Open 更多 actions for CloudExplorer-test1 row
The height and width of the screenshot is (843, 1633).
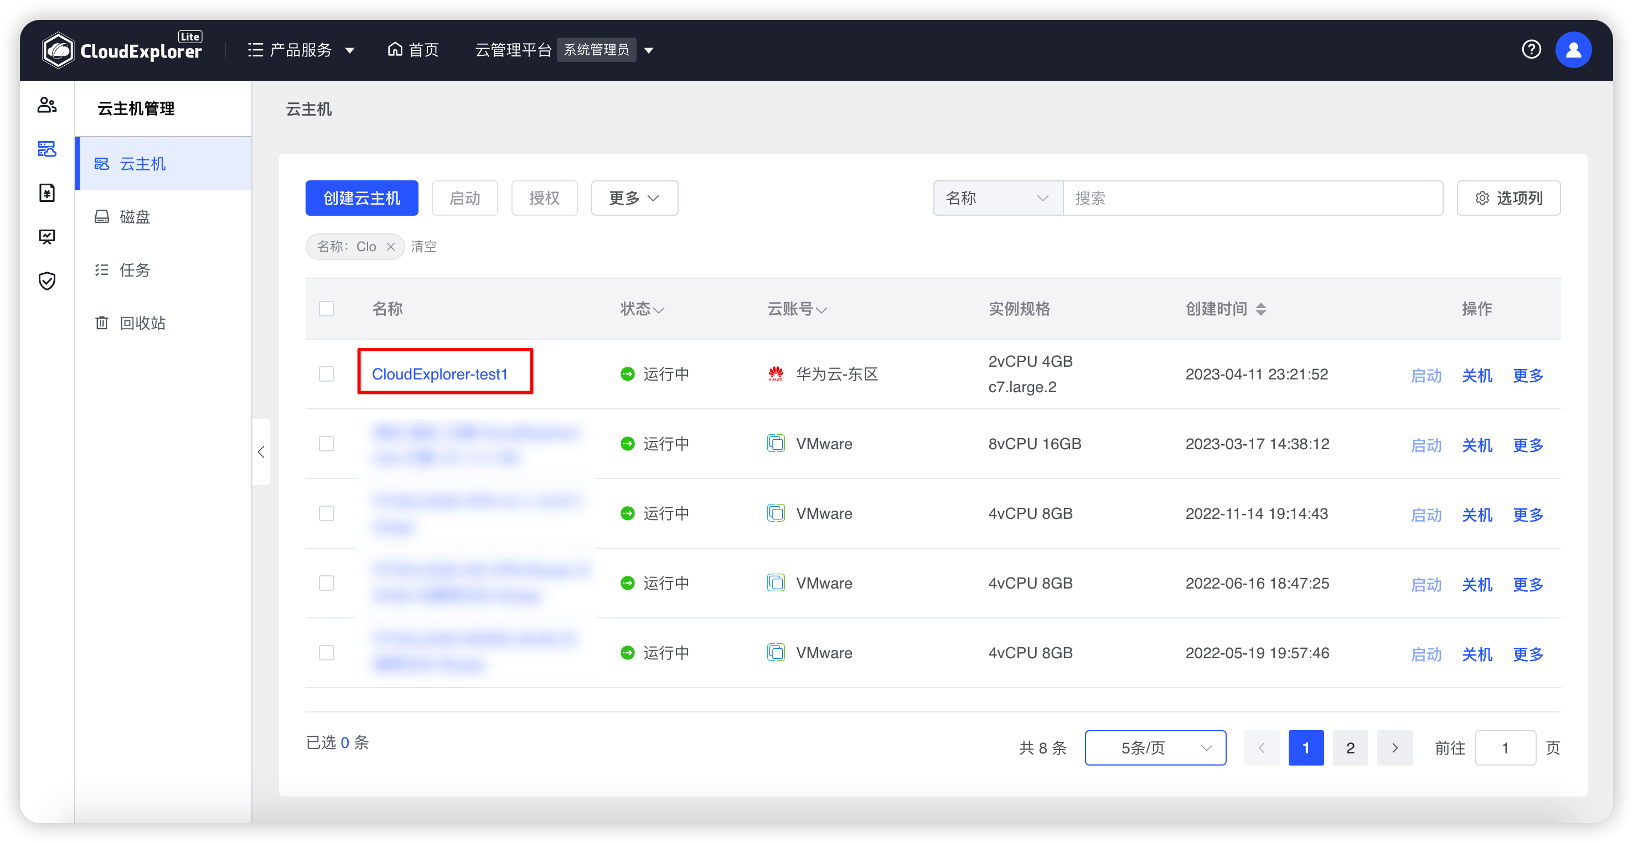coord(1528,376)
